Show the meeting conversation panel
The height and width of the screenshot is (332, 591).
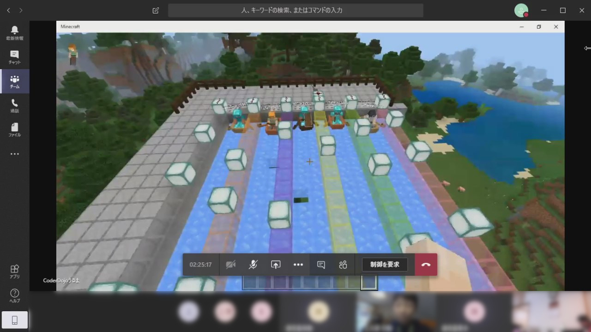[321, 265]
